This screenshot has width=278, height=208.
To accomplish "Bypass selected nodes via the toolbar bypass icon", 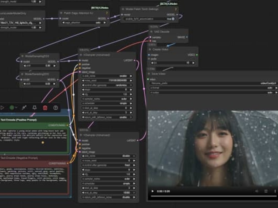I will point(24,108).
